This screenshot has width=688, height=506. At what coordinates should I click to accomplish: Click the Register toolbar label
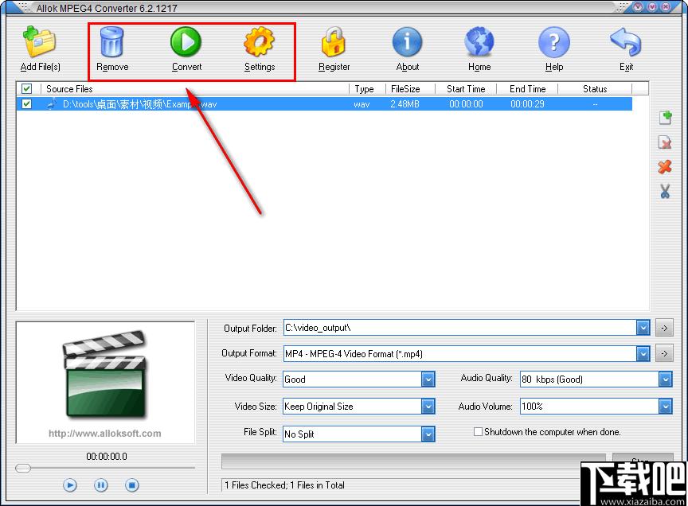coord(334,67)
